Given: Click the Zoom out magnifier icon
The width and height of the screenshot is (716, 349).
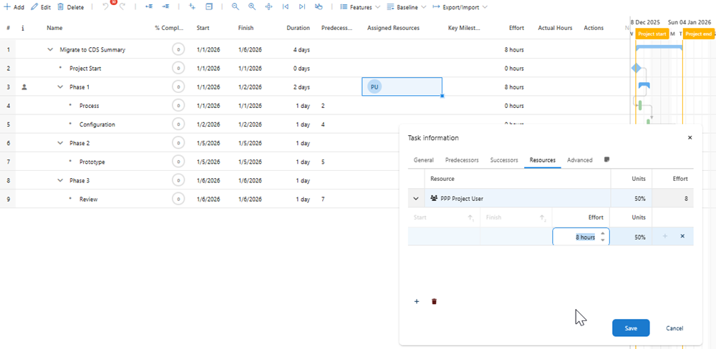Looking at the screenshot, I should 235,6.
